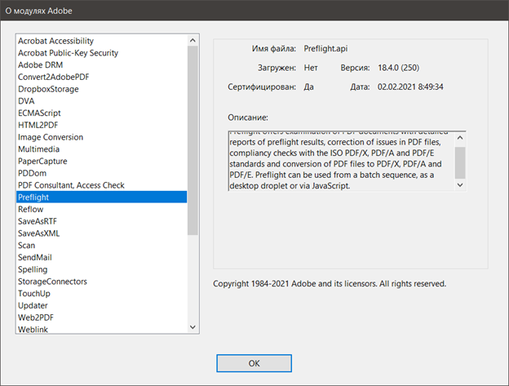Select the Multimedia module

(x=102, y=149)
